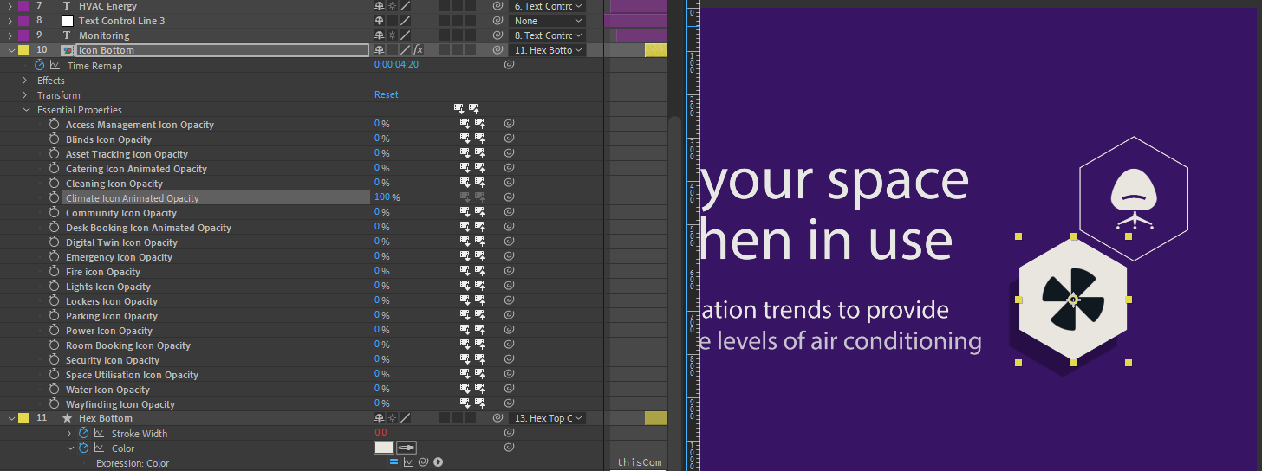Collapse the Essential Properties group
Screen dimensions: 1262x471
26,110
